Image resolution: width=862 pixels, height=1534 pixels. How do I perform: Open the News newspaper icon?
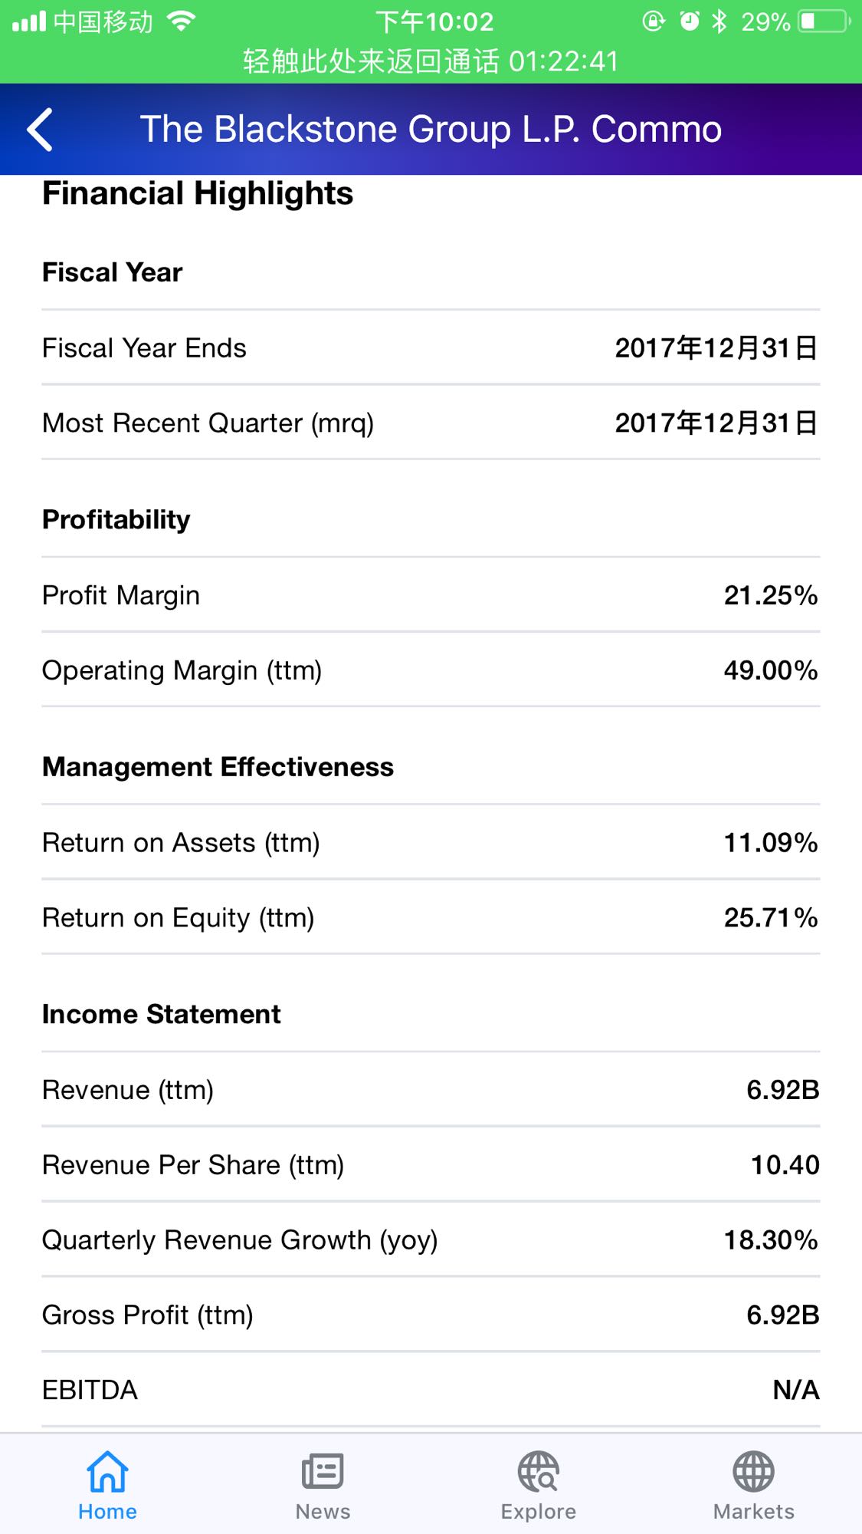click(x=323, y=1472)
